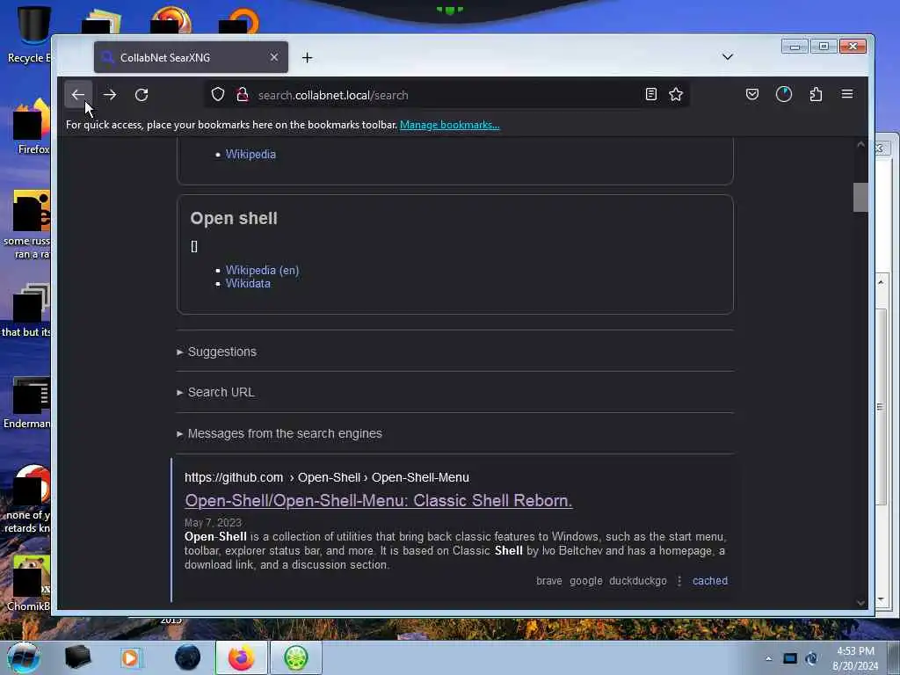Select the CollabNet SearXNG tab
Image resolution: width=900 pixels, height=675 pixels.
[x=191, y=57]
